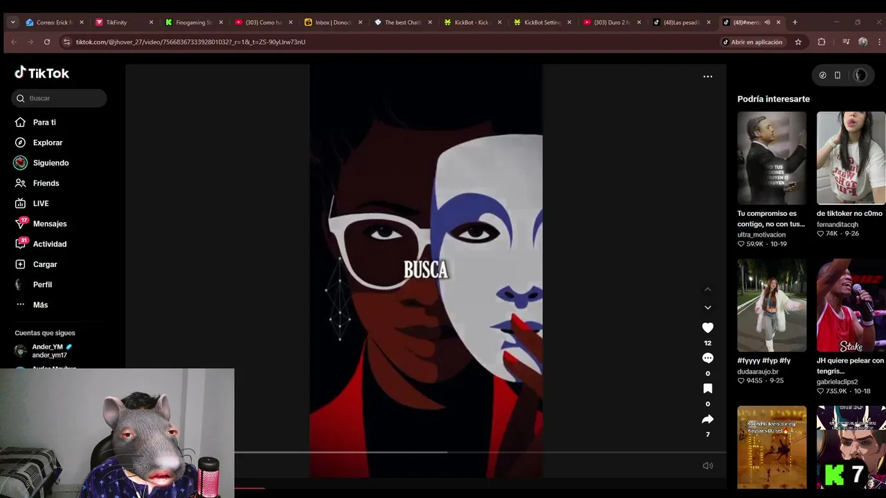This screenshot has width=886, height=498.
Task: Switch to the TikFinity tab
Action: click(x=123, y=22)
